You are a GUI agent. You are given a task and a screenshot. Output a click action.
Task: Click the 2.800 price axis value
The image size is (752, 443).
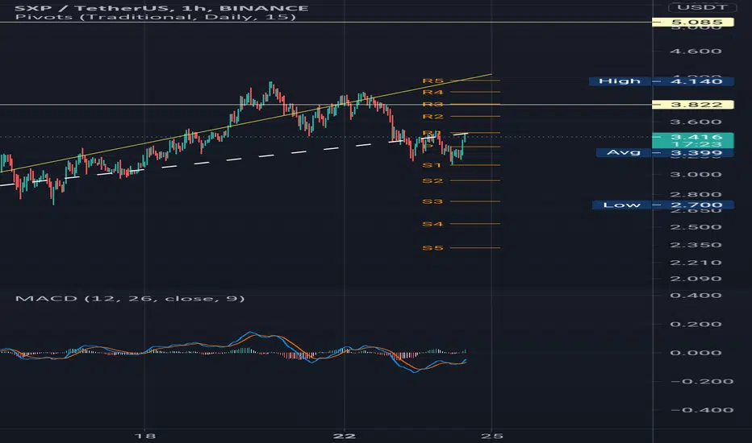[696, 194]
